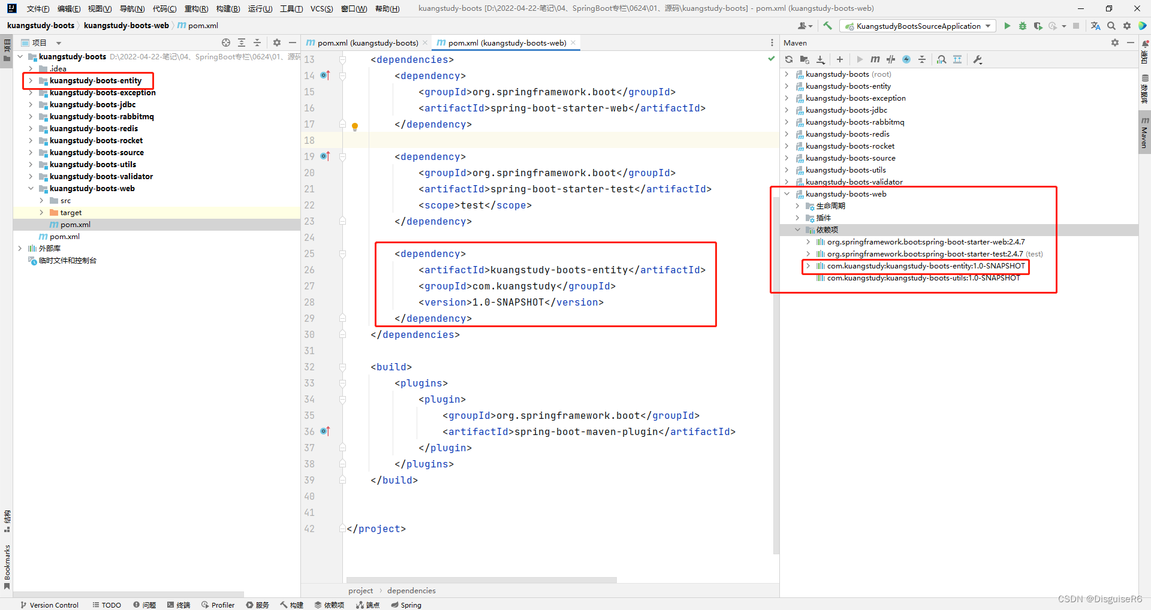The height and width of the screenshot is (610, 1151).
Task: Toggle fold marker at line 19 dependency
Action: (343, 157)
